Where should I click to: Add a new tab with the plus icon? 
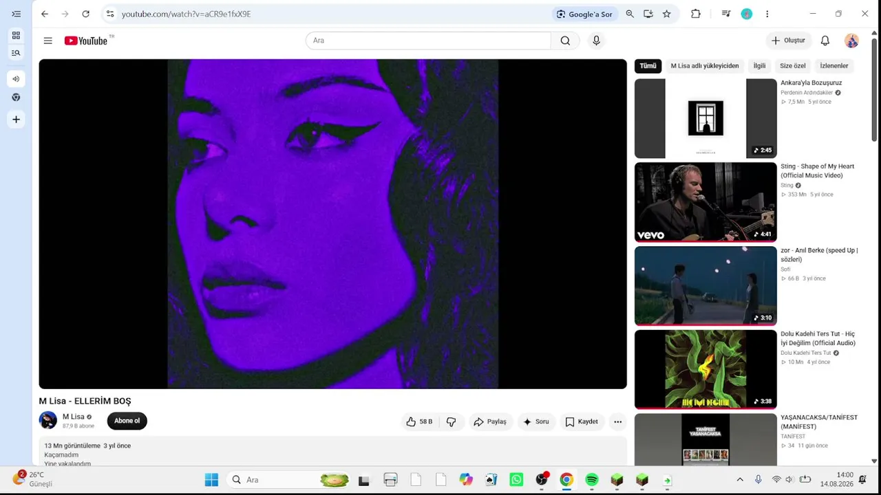[16, 120]
